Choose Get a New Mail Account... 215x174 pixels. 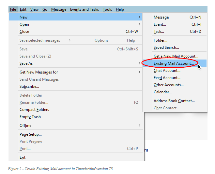pyautogui.click(x=175, y=56)
